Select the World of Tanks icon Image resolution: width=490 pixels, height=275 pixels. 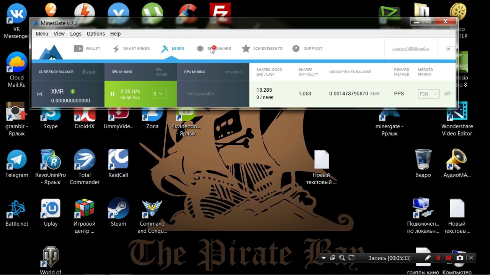pos(51,260)
